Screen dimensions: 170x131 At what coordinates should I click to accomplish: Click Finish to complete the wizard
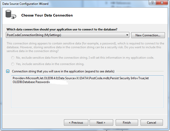click(x=127, y=123)
